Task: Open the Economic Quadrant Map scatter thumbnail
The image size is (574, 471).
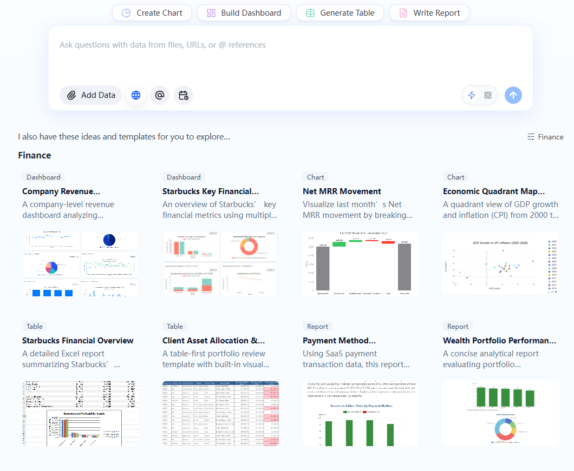Action: [x=501, y=264]
